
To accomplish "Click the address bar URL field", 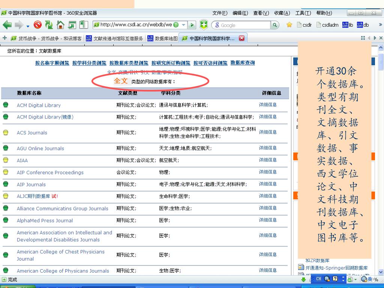I will coord(136,25).
